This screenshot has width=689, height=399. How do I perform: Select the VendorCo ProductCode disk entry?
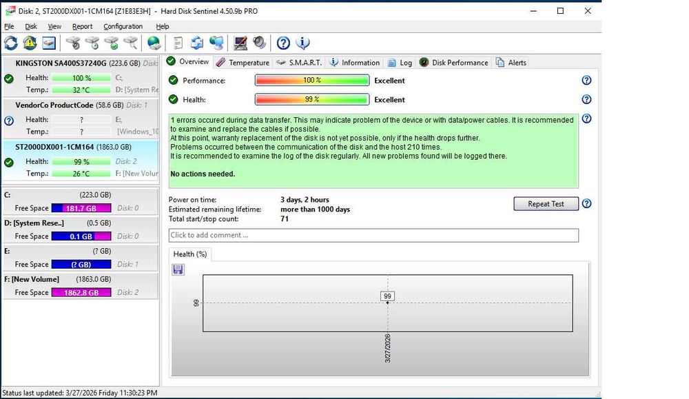(x=81, y=119)
